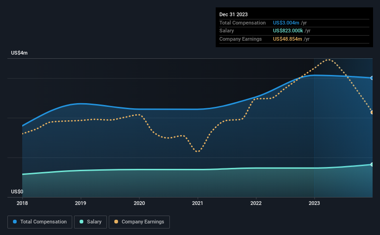This screenshot has width=380, height=235.
Task: Click the teal Salary legend dot
Action: 81,222
